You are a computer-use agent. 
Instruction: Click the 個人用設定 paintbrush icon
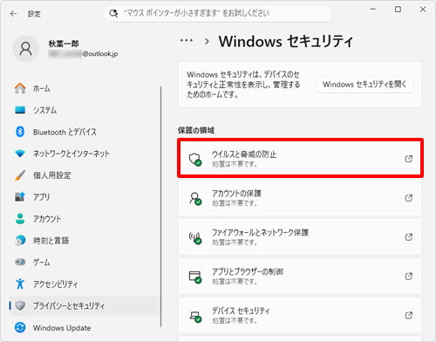[20, 175]
